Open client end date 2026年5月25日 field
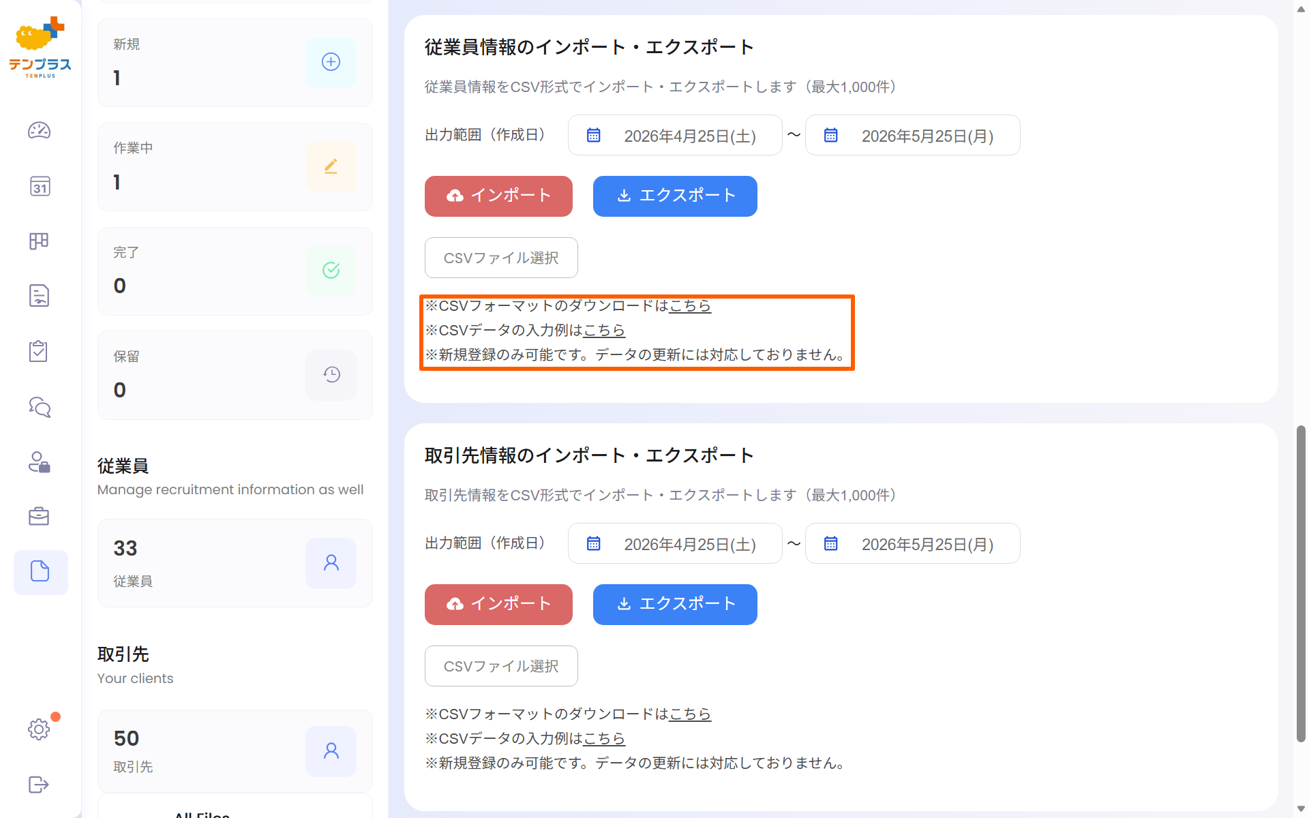1309x818 pixels. pos(913,543)
